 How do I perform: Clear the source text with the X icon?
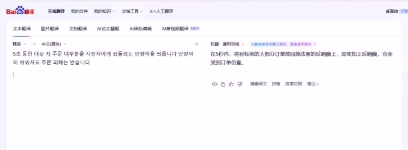click(196, 44)
